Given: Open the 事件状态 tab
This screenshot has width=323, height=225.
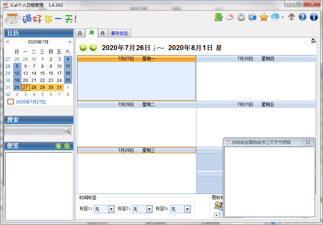Looking at the screenshot, I should [120, 34].
